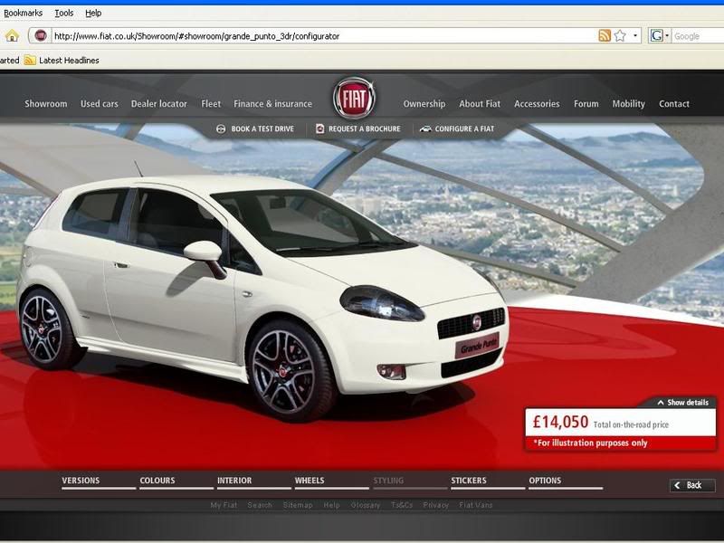Open the Google search engine selector

(660, 35)
